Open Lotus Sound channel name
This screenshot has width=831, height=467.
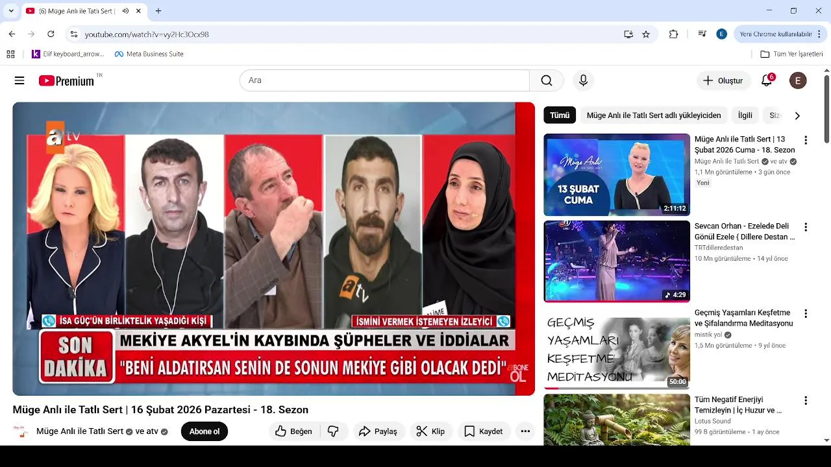pyautogui.click(x=713, y=421)
